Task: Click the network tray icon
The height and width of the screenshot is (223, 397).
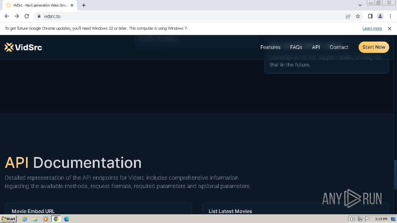Action: pyautogui.click(x=360, y=219)
